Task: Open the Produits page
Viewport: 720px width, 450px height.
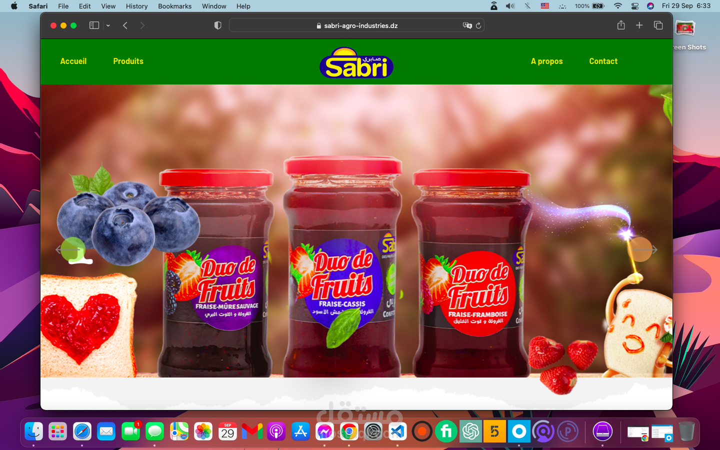Action: tap(128, 61)
